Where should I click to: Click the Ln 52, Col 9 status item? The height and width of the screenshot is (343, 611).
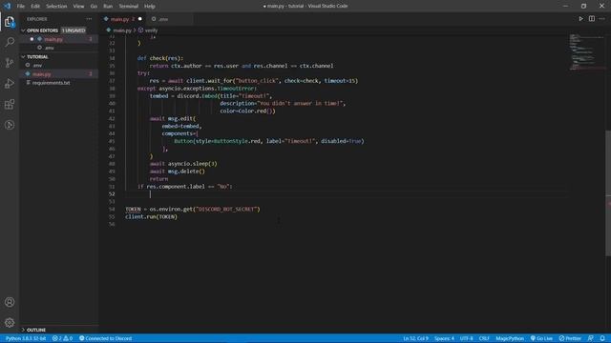coord(415,338)
